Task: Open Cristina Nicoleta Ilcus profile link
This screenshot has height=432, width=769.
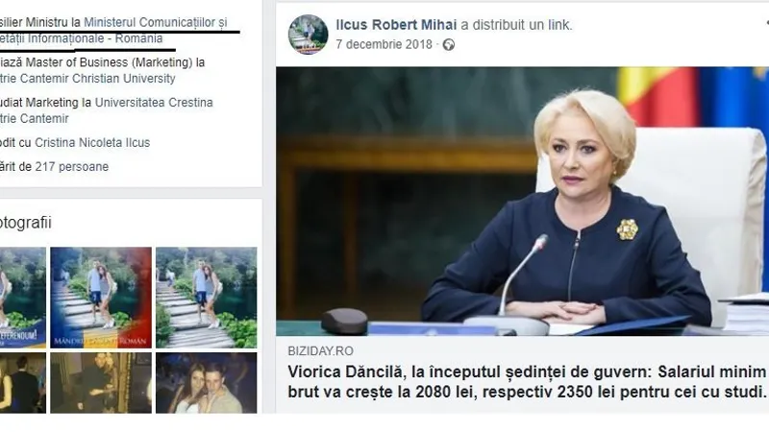Action: (92, 142)
